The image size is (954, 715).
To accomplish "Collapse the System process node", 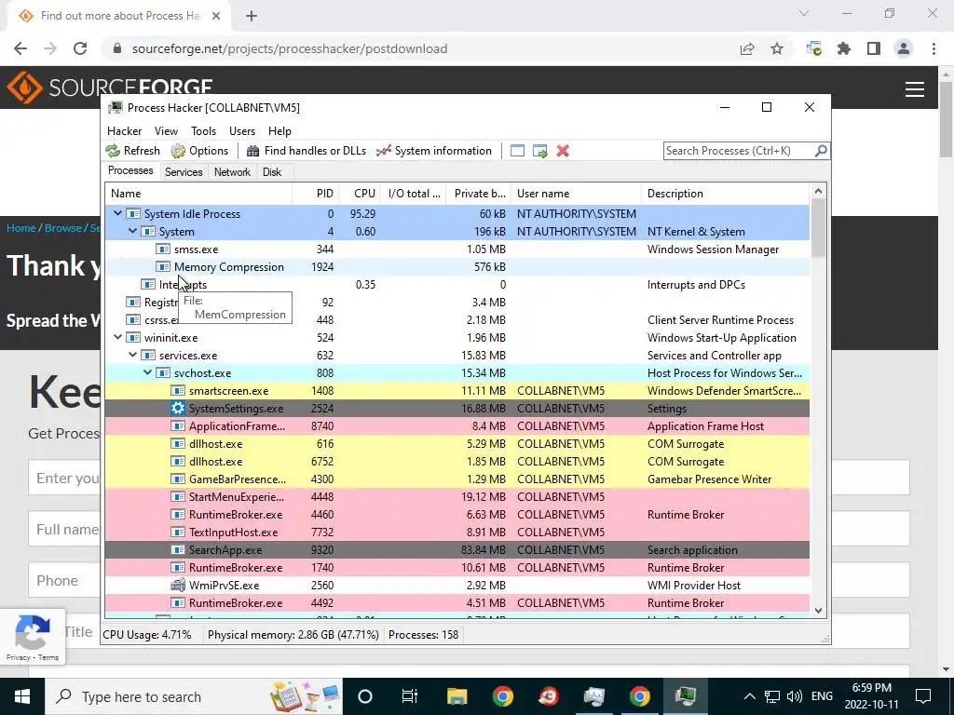I will pos(132,232).
